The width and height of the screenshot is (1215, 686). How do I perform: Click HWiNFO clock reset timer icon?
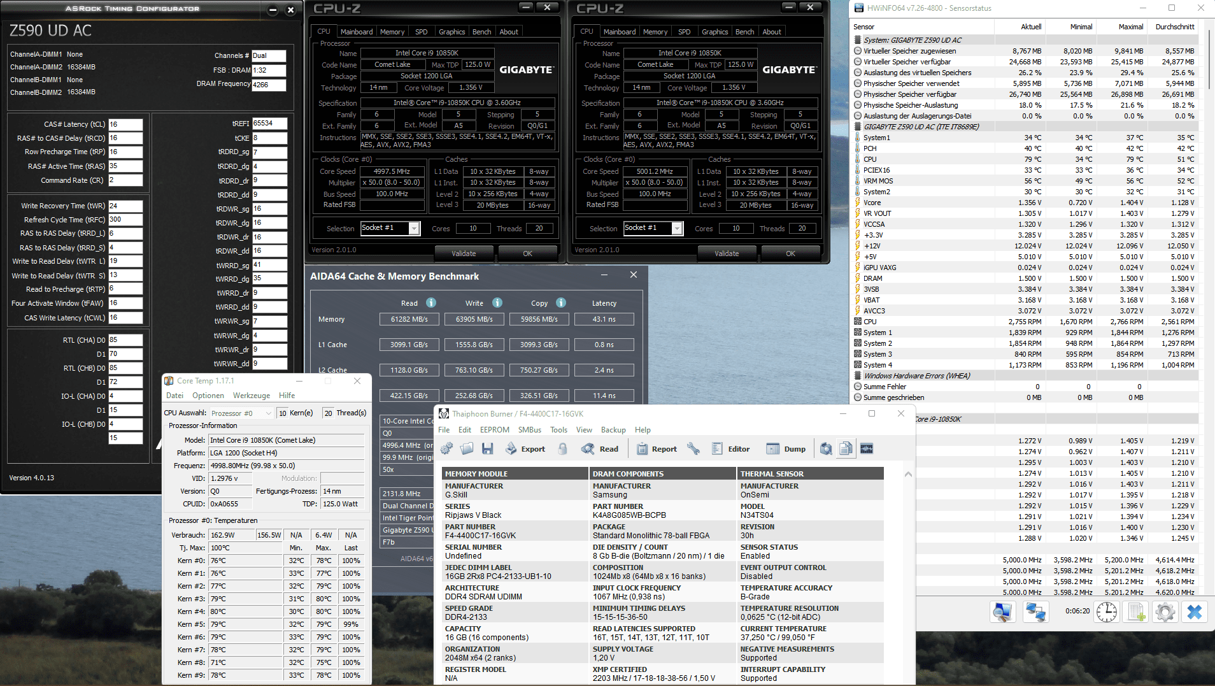coord(1107,612)
